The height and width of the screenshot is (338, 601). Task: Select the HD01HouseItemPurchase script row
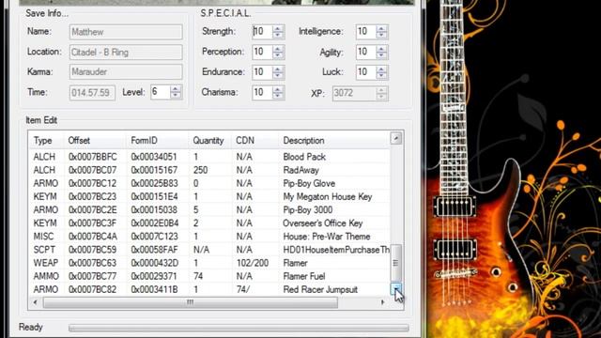click(x=209, y=250)
